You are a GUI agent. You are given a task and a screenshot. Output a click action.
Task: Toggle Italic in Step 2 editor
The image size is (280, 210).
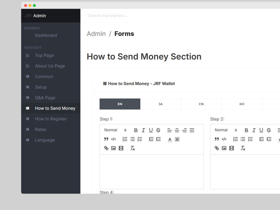pos(254,130)
